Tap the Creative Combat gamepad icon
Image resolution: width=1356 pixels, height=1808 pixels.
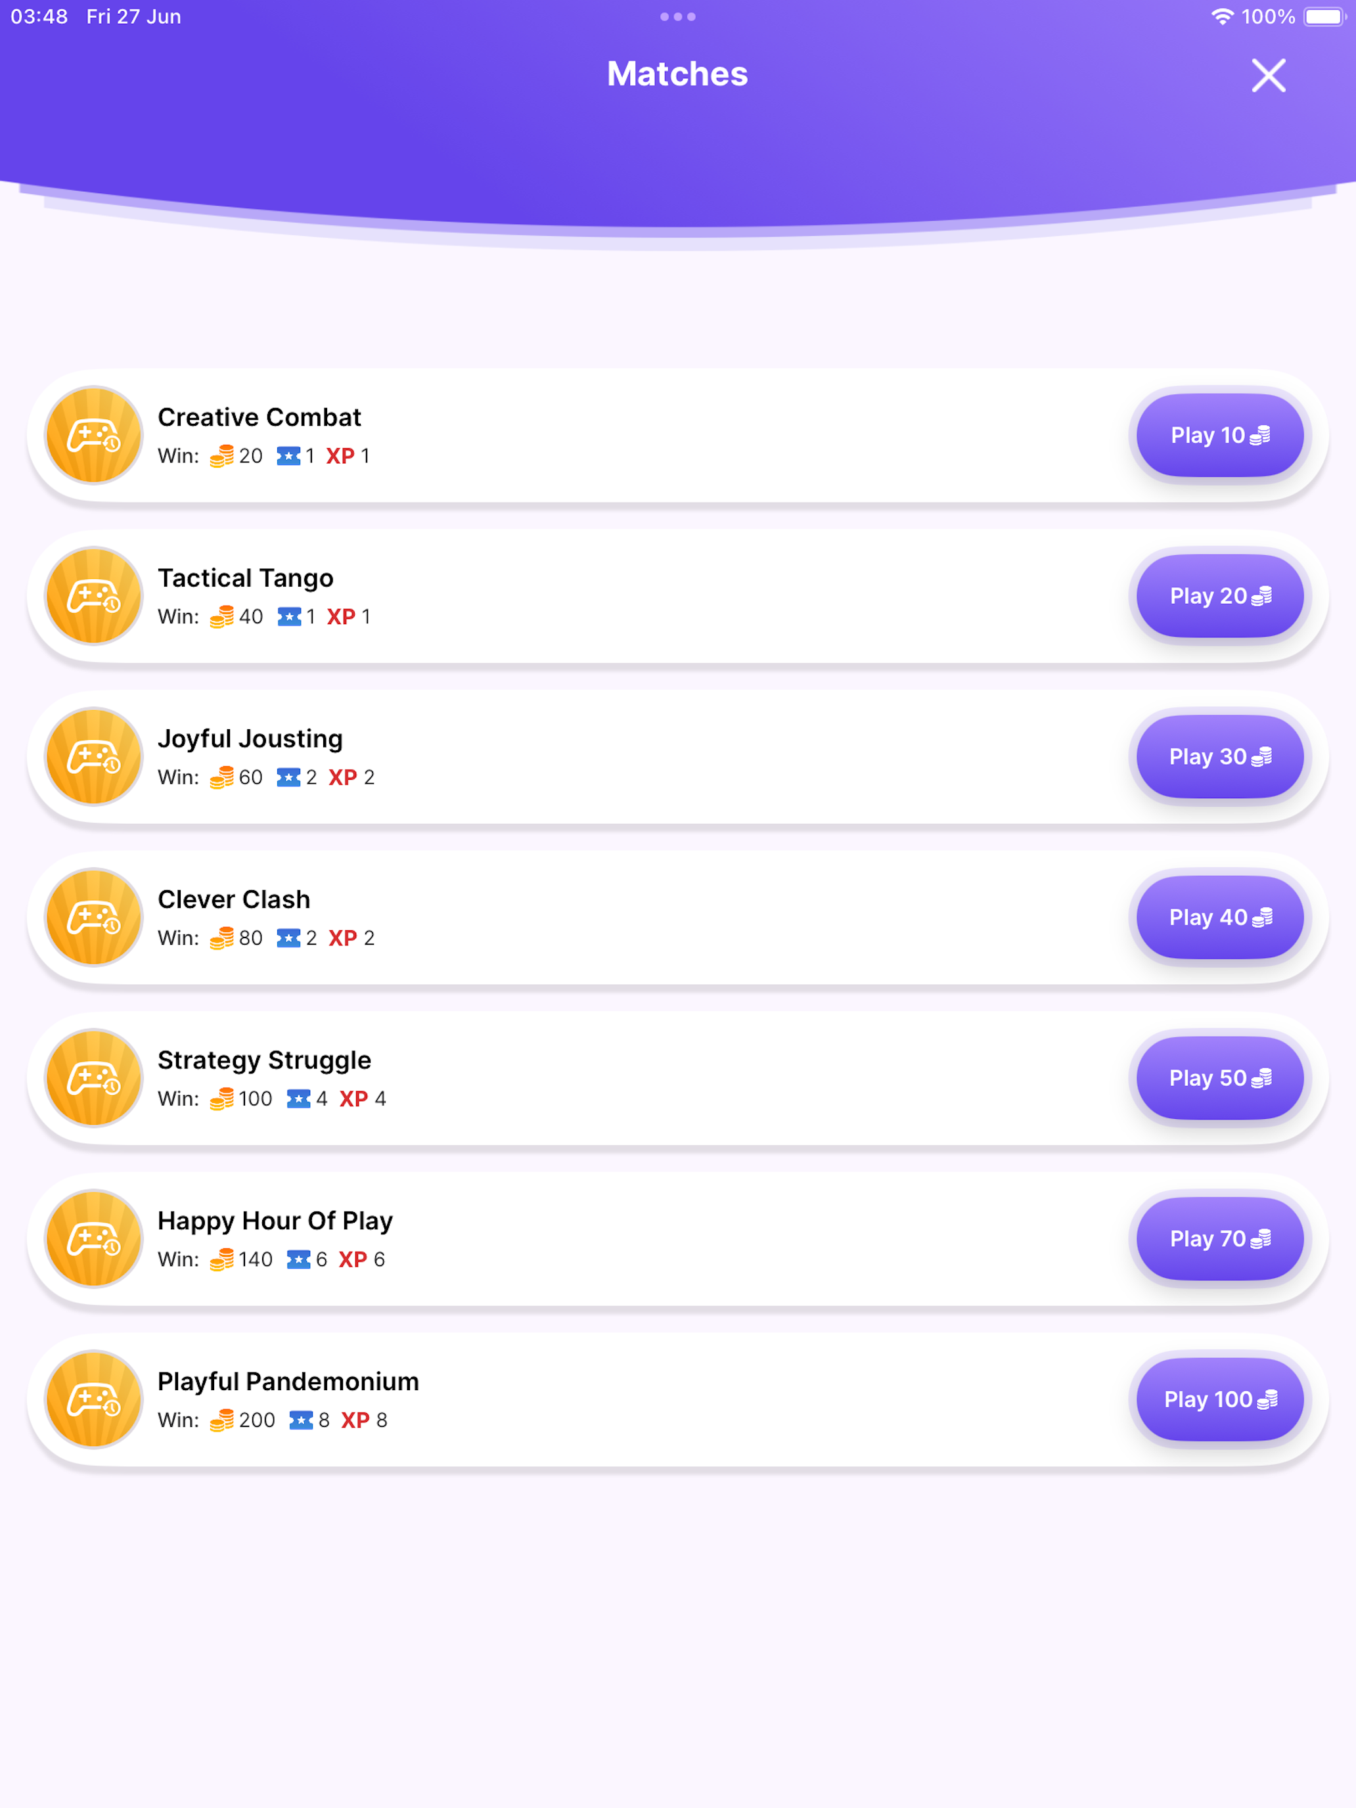pyautogui.click(x=94, y=435)
